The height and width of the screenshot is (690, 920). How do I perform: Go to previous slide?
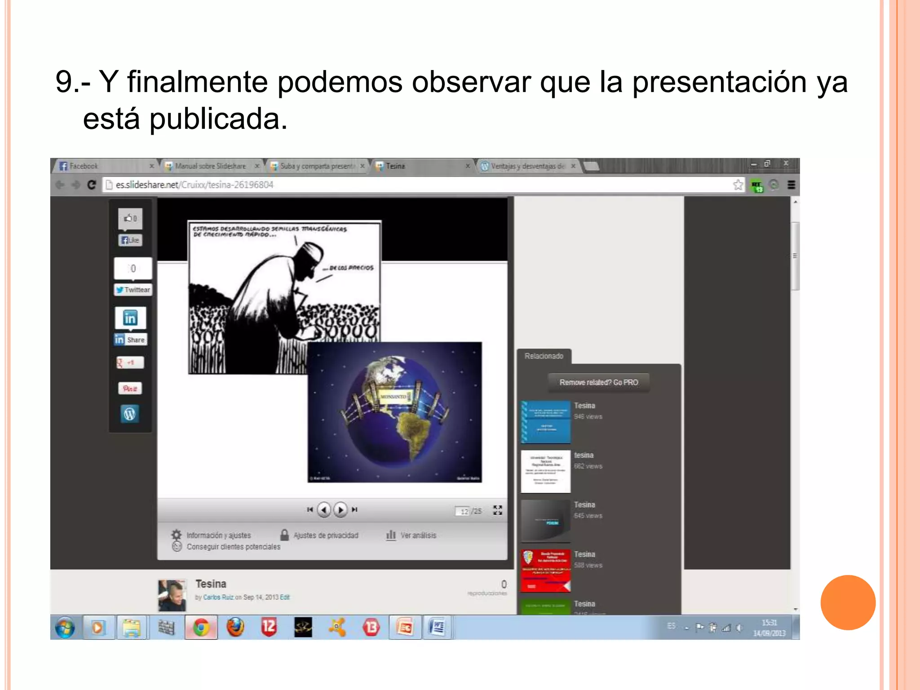pyautogui.click(x=324, y=510)
